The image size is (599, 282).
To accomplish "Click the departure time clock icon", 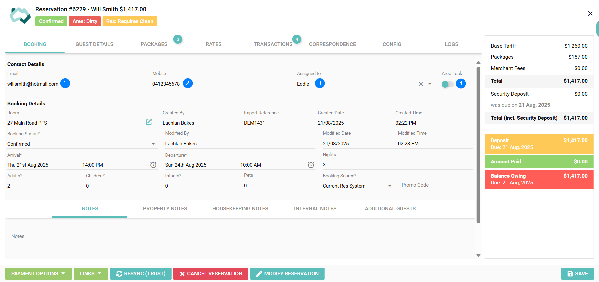I will pyautogui.click(x=311, y=165).
